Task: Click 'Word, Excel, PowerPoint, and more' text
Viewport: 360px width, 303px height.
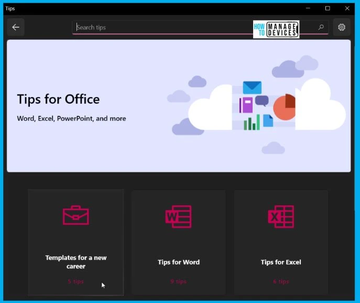Action: pos(71,118)
